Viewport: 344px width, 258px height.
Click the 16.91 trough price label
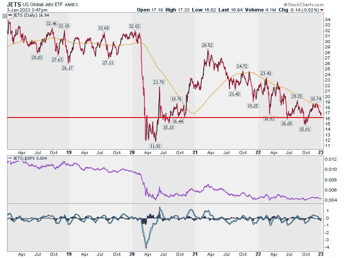(269, 119)
